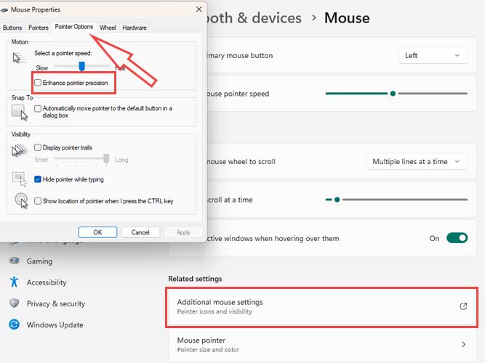Switch to the Wheel tab
This screenshot has height=363, width=485.
tap(108, 28)
